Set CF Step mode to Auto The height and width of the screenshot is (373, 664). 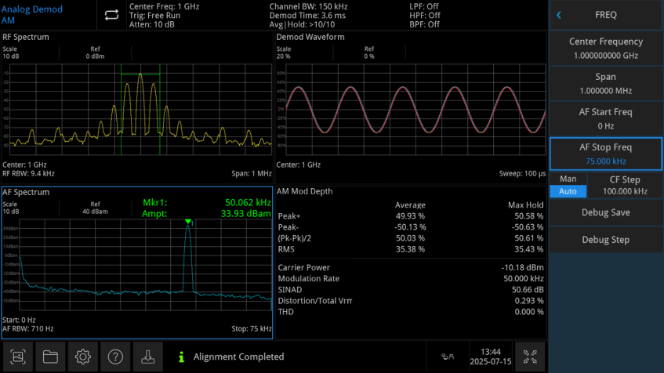(x=568, y=191)
